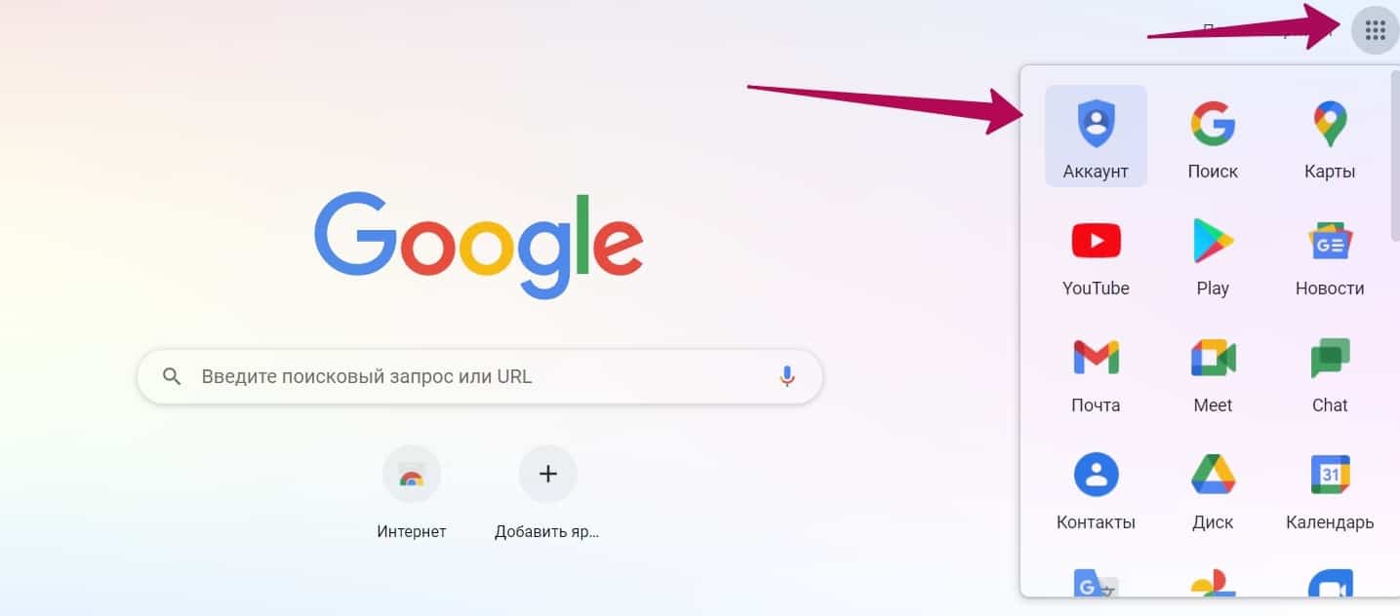Open the Play store app

coord(1213,252)
